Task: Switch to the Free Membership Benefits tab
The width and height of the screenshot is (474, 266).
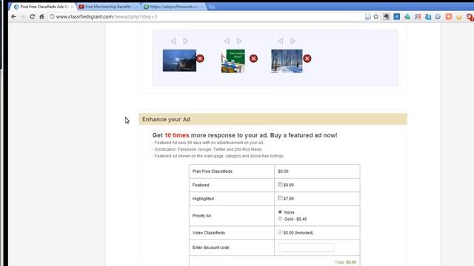Action: tap(108, 7)
